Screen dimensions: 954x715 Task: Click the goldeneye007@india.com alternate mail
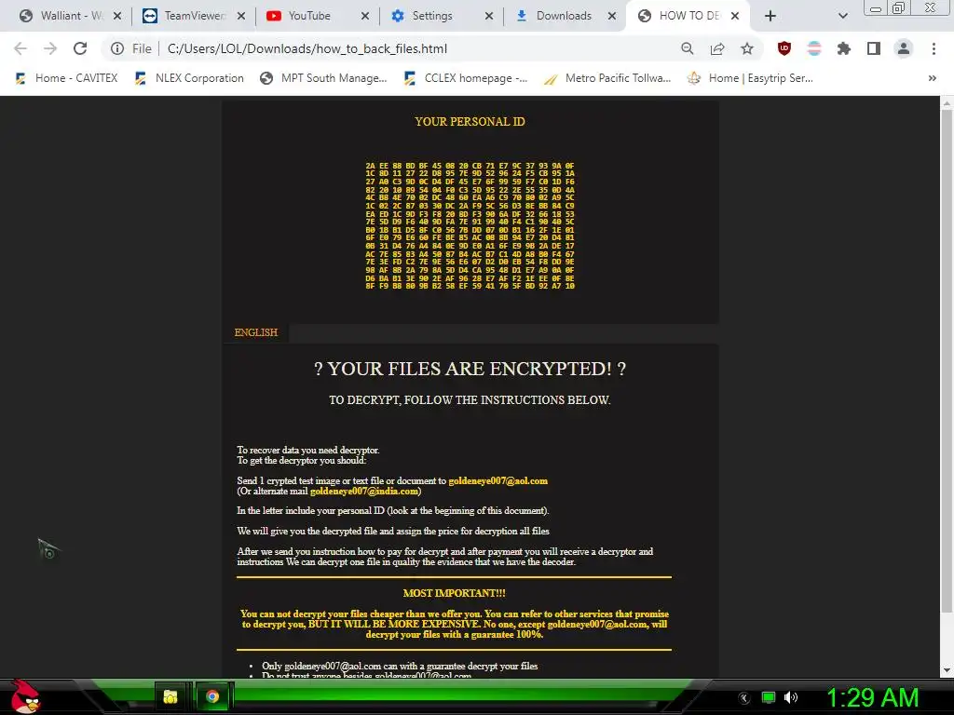click(x=364, y=492)
